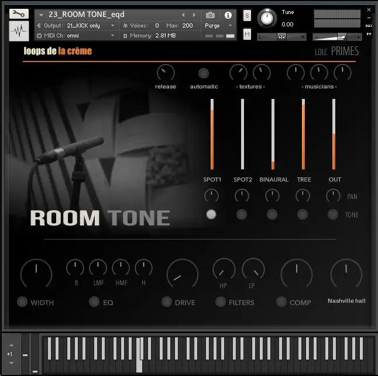Shift keyboard octave down with the arrow
The width and height of the screenshot is (378, 376).
pyautogui.click(x=11, y=363)
